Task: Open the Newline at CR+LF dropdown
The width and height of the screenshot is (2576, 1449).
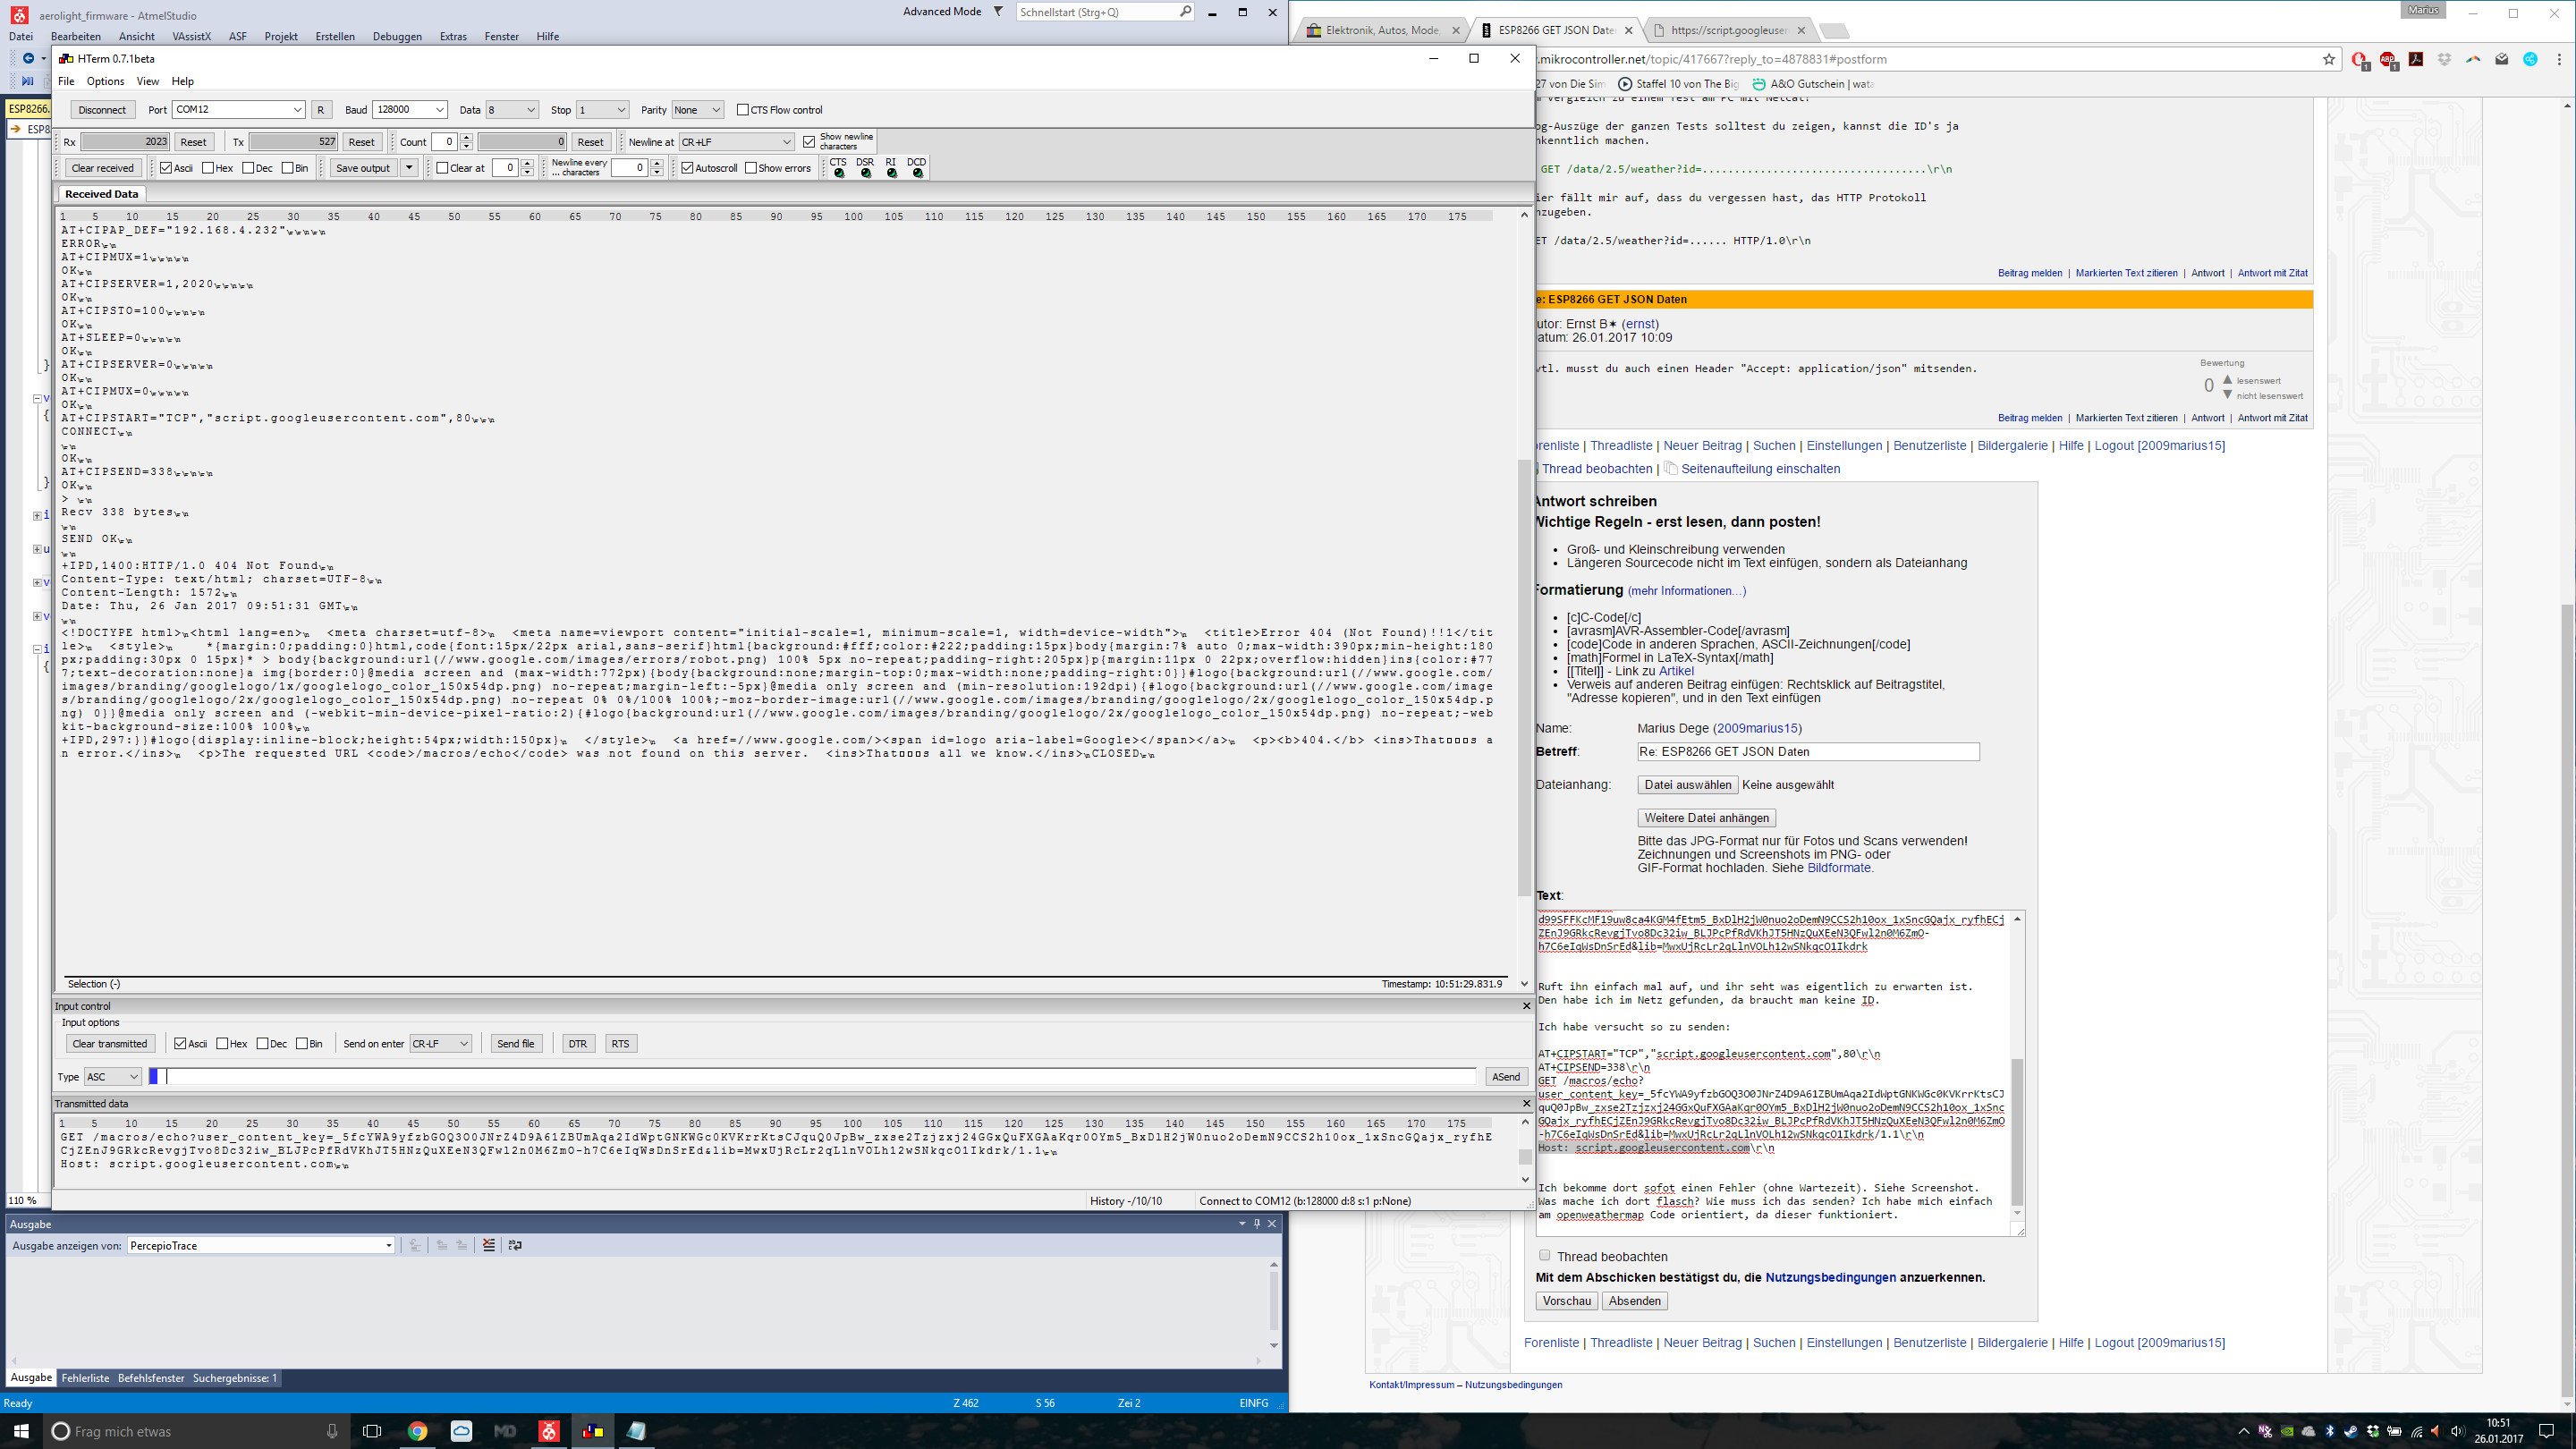Action: coord(736,142)
